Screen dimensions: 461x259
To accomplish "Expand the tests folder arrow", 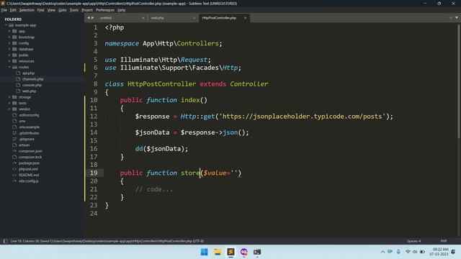I will [x=9, y=103].
